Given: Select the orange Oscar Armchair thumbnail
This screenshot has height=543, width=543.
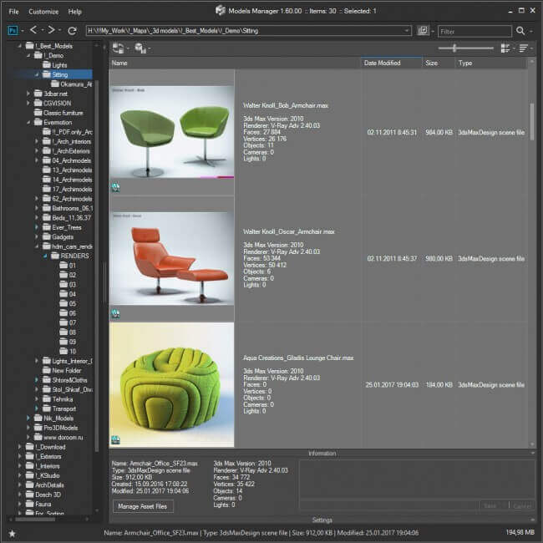Looking at the screenshot, I should (x=171, y=258).
